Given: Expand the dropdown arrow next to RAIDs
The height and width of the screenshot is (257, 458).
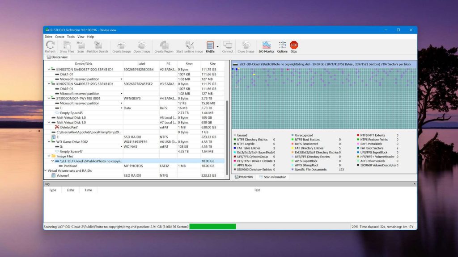Looking at the screenshot, I should click(x=218, y=46).
